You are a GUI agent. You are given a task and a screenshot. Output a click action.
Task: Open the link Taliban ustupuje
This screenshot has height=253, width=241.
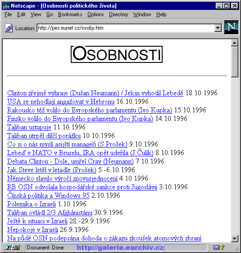point(29,127)
